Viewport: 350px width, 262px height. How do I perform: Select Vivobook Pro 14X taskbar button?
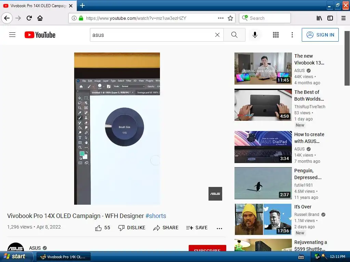(x=64, y=257)
